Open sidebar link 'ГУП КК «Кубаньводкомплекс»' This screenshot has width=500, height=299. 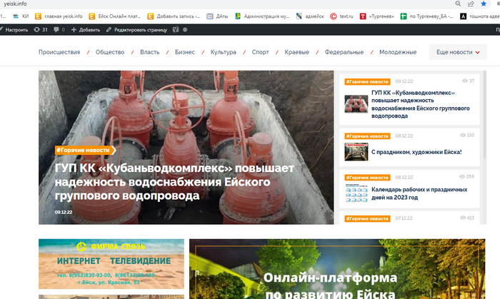pyautogui.click(x=420, y=104)
